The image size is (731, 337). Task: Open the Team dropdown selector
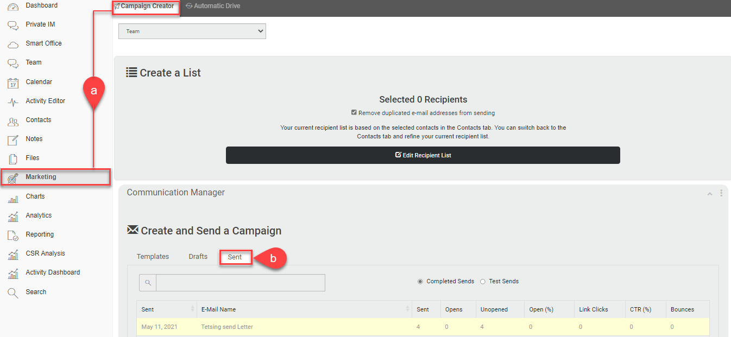(192, 31)
